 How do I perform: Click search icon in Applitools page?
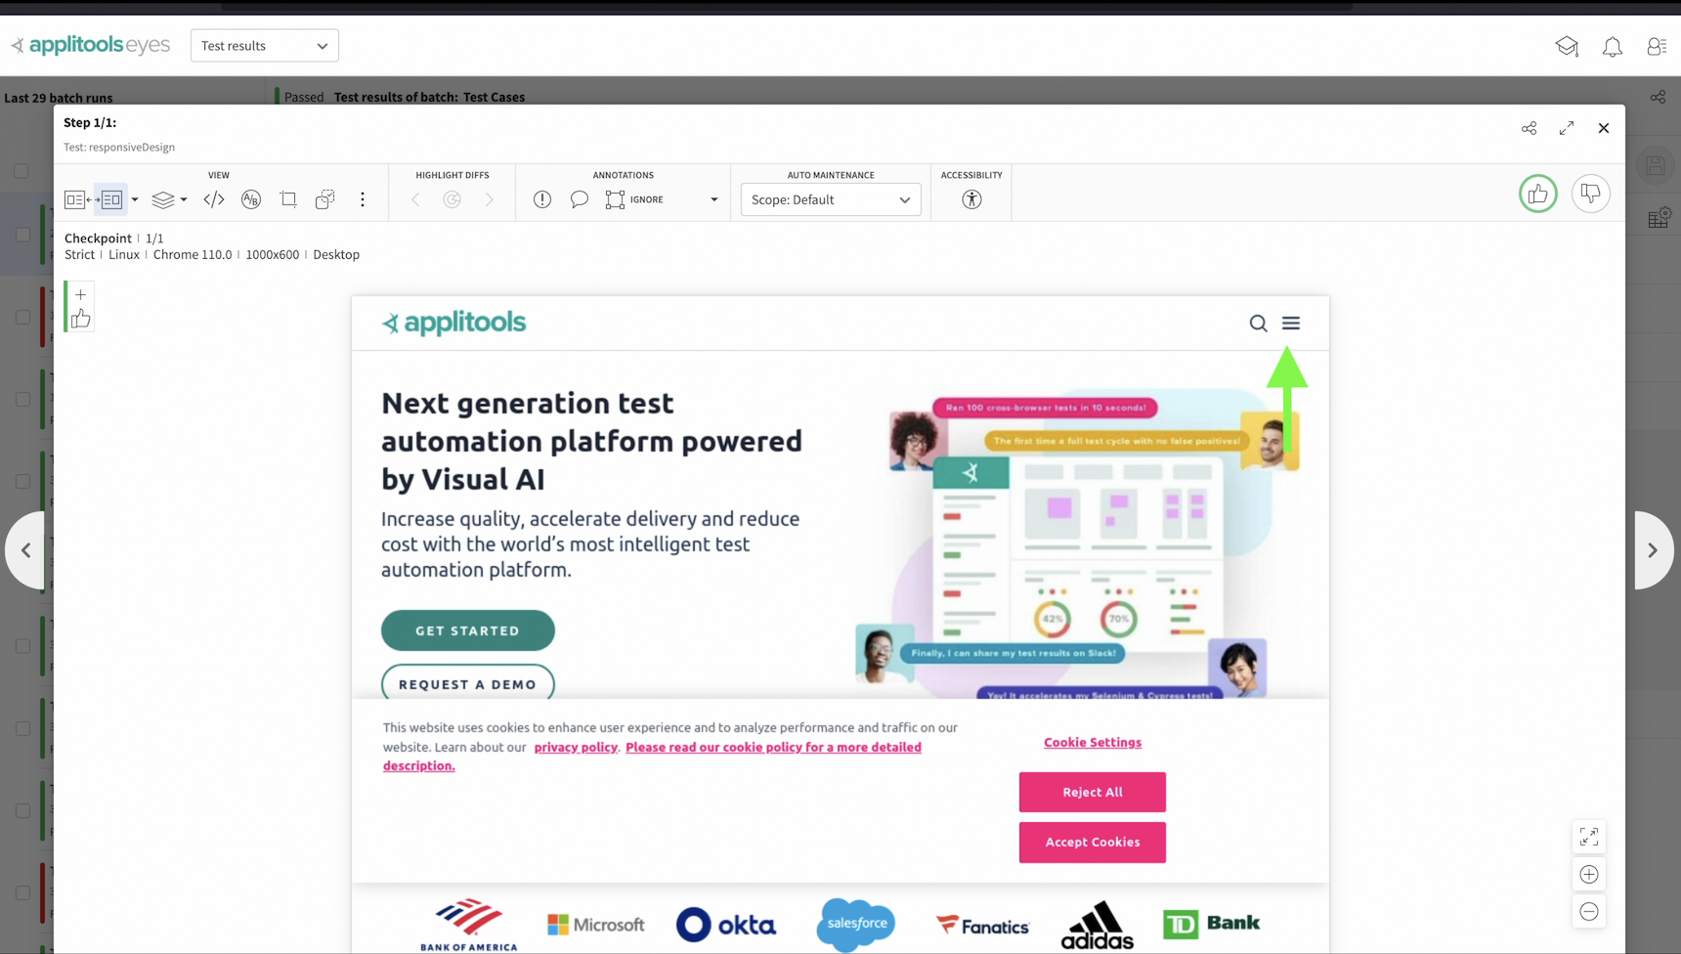[1258, 324]
